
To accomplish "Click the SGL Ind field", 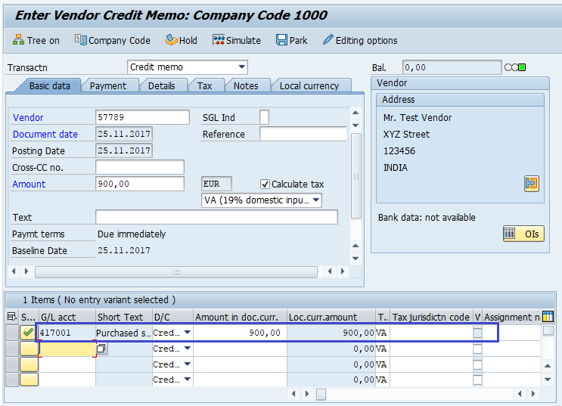I will click(x=264, y=117).
